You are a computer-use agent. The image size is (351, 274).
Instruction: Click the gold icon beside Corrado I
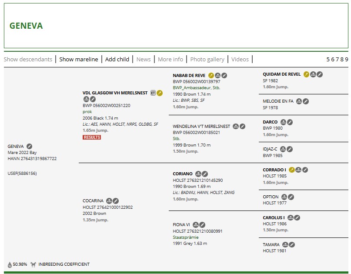pos(292,170)
